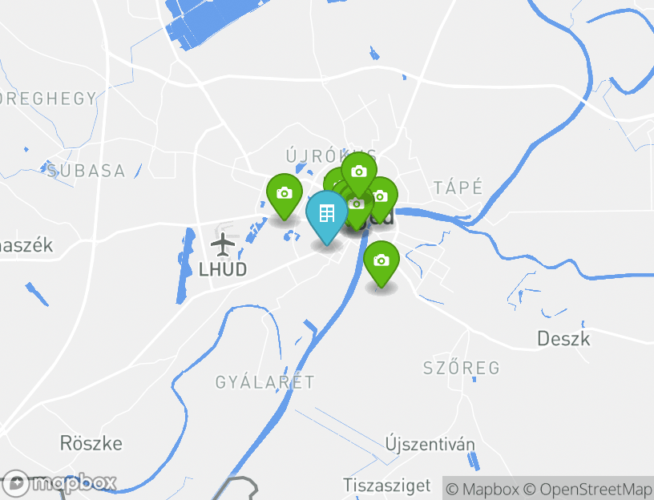The image size is (654, 500).
Task: Open the Mapbox logo
Action: coord(59,484)
